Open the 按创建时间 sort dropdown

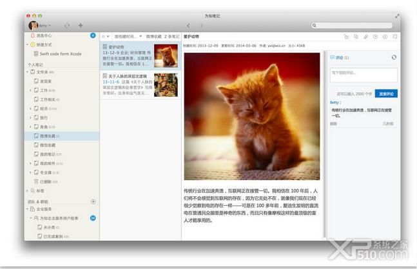tap(128, 37)
